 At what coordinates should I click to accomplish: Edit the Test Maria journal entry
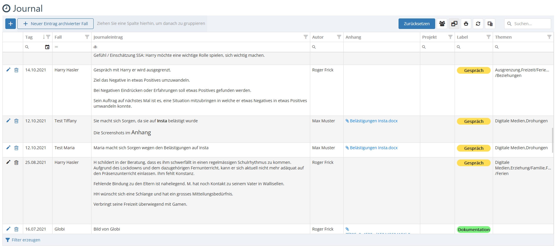click(8, 147)
